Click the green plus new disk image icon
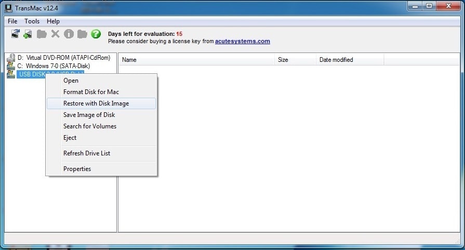465x250 pixels. (28, 34)
